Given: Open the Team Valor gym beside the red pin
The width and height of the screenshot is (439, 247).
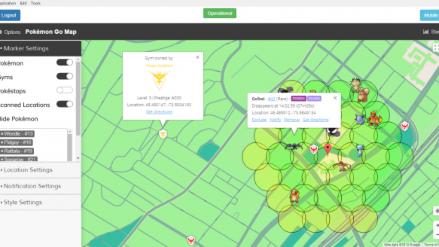Looking at the screenshot, I should click(314, 149).
